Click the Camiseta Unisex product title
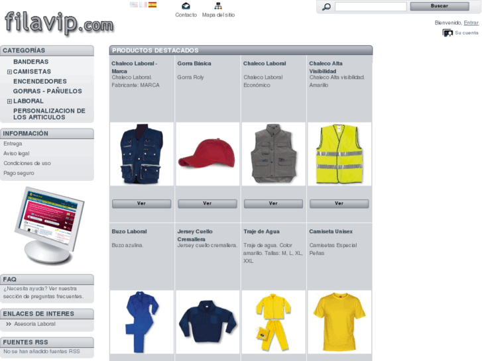The width and height of the screenshot is (482, 361). click(x=331, y=232)
